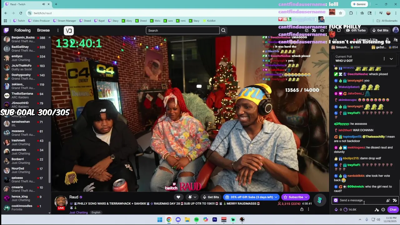Open the TheBoiSantana channel in the sidebar

(25, 95)
